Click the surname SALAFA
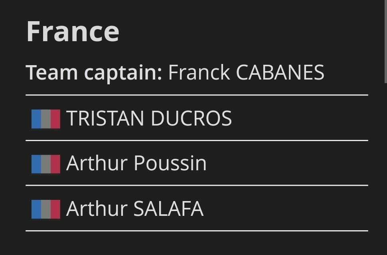Image resolution: width=387 pixels, height=255 pixels. tap(168, 209)
